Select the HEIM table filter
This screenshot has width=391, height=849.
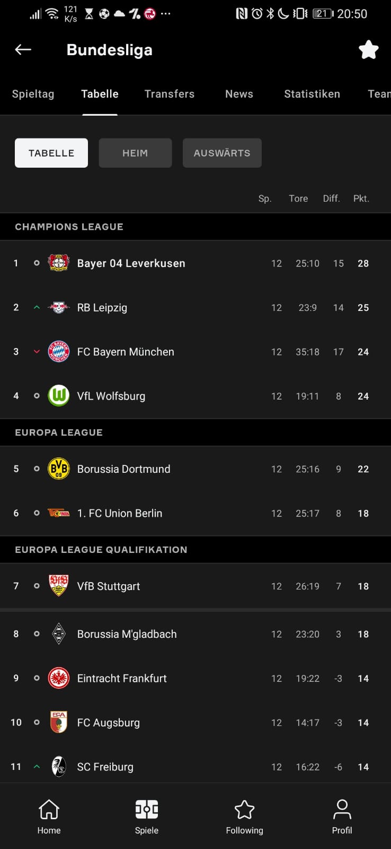[x=135, y=153]
